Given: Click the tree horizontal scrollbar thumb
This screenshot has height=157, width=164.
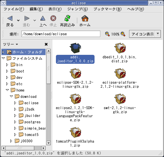Looking at the screenshot, I should point(20,148).
